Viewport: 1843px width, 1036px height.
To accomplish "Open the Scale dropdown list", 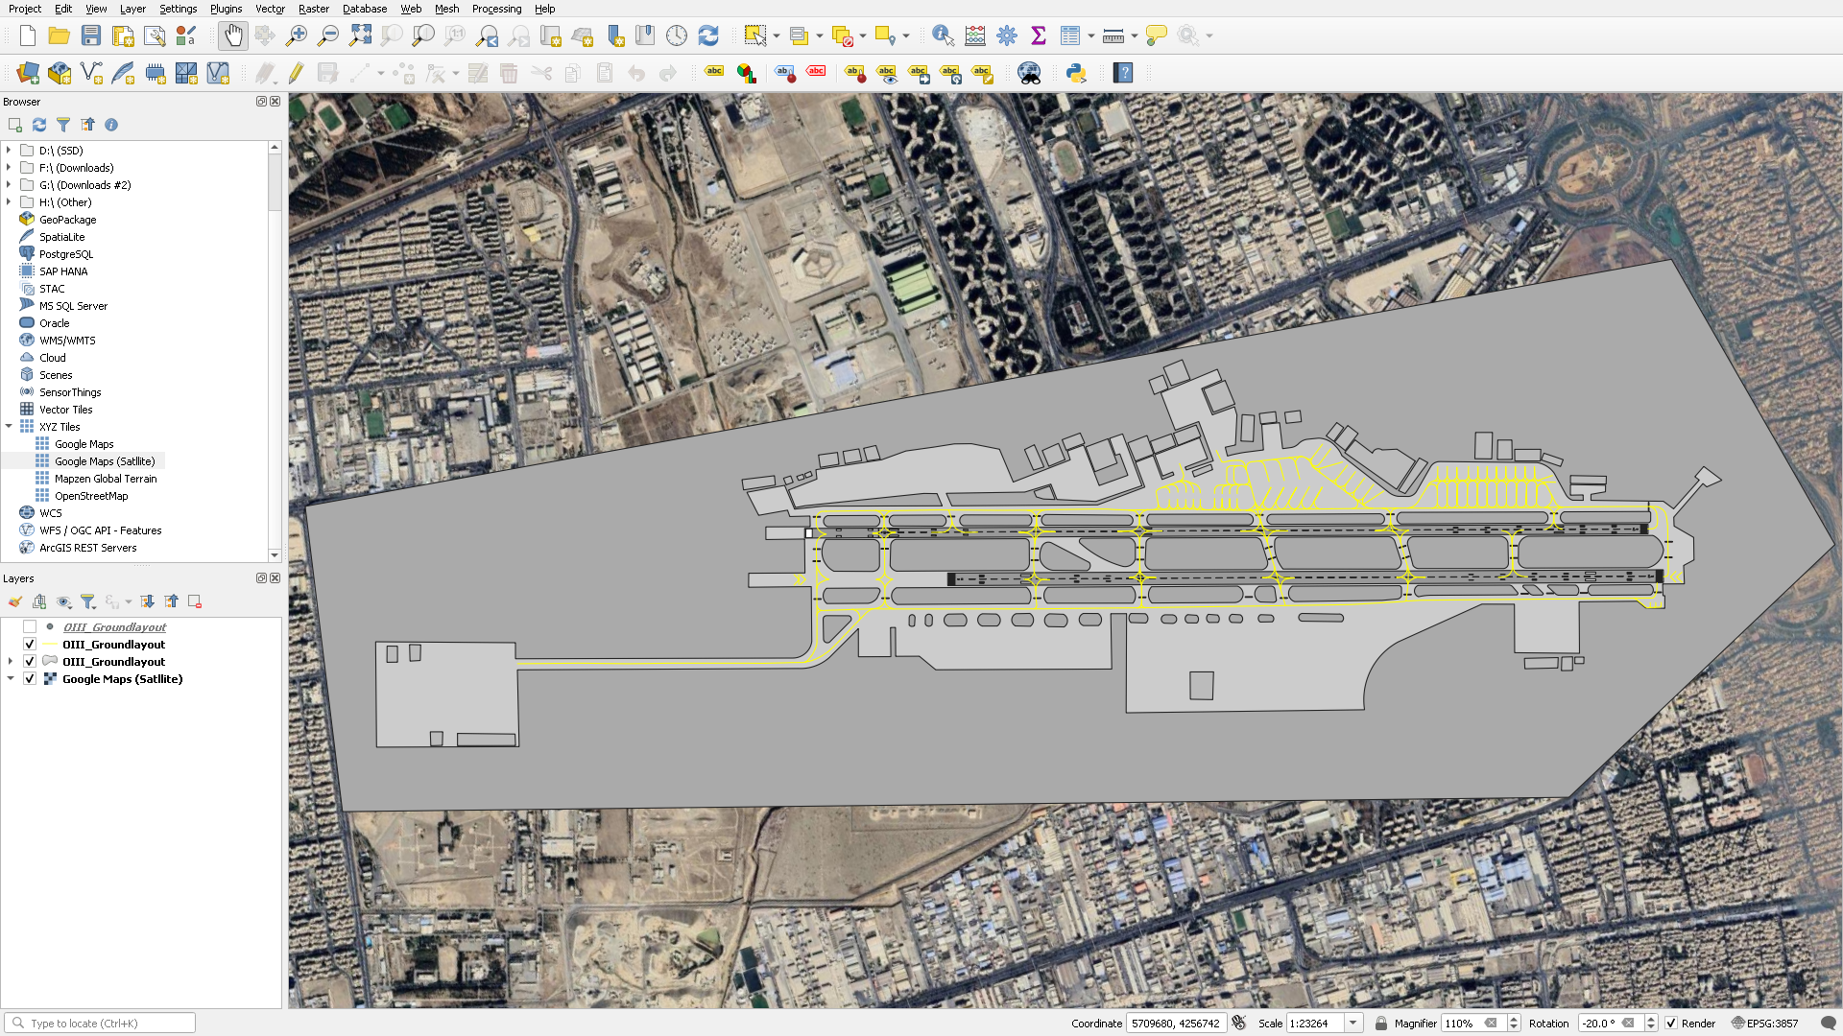I will [1353, 1024].
